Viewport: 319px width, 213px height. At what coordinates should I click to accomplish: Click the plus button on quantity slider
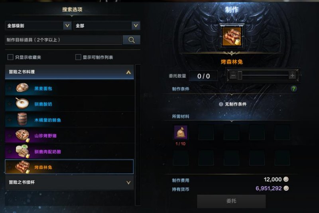coord(292,76)
